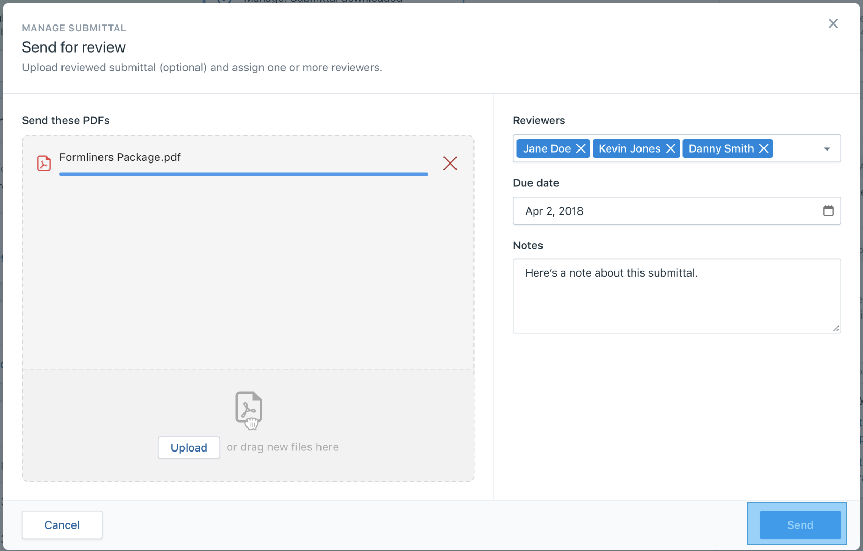This screenshot has height=551, width=863.
Task: Select the Kevin Jones reviewer tag
Action: pyautogui.click(x=636, y=148)
